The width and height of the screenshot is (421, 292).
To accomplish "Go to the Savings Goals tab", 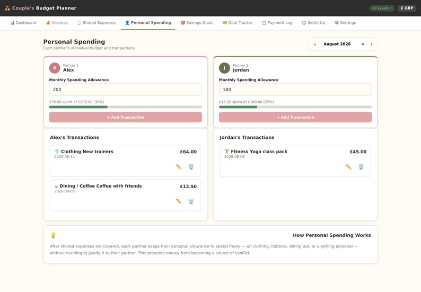I will (197, 23).
